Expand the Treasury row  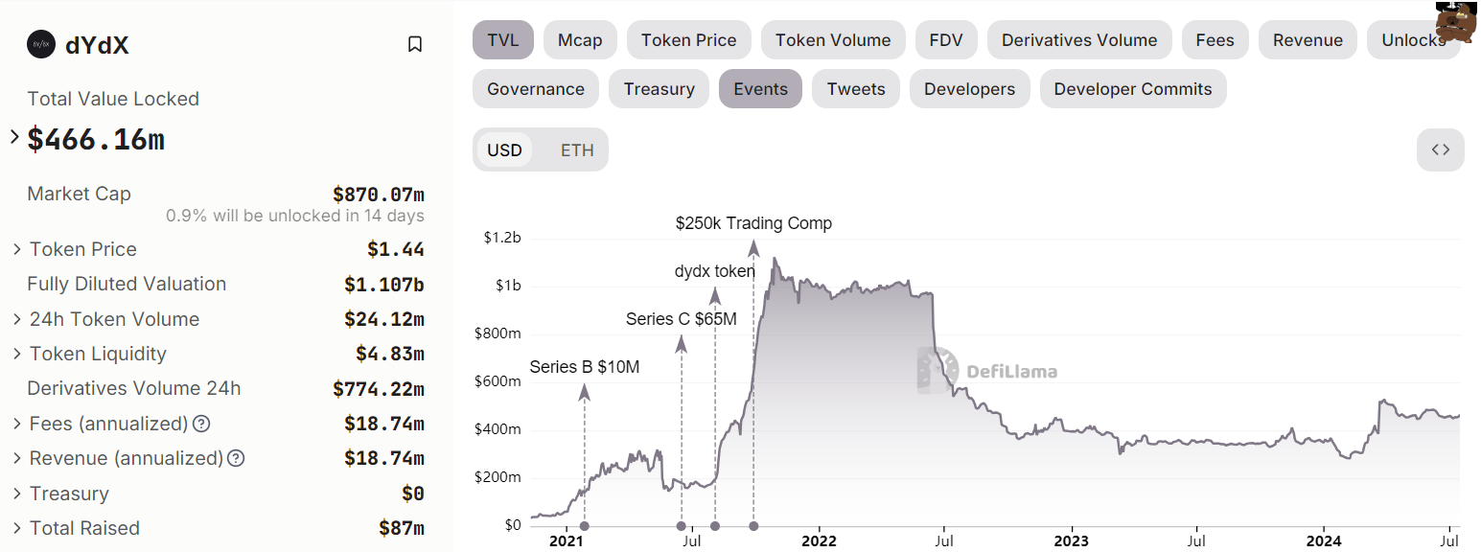tap(17, 494)
